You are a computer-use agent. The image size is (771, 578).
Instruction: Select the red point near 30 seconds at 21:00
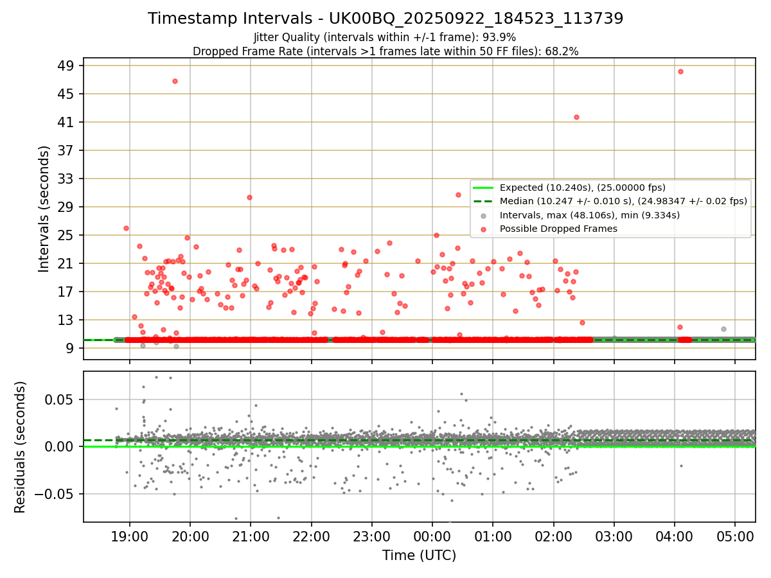[249, 197]
